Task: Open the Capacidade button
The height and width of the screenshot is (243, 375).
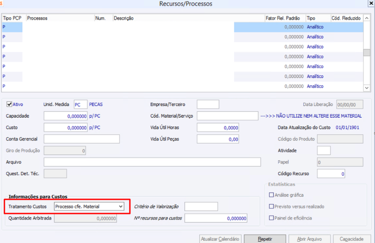Action: (x=351, y=239)
